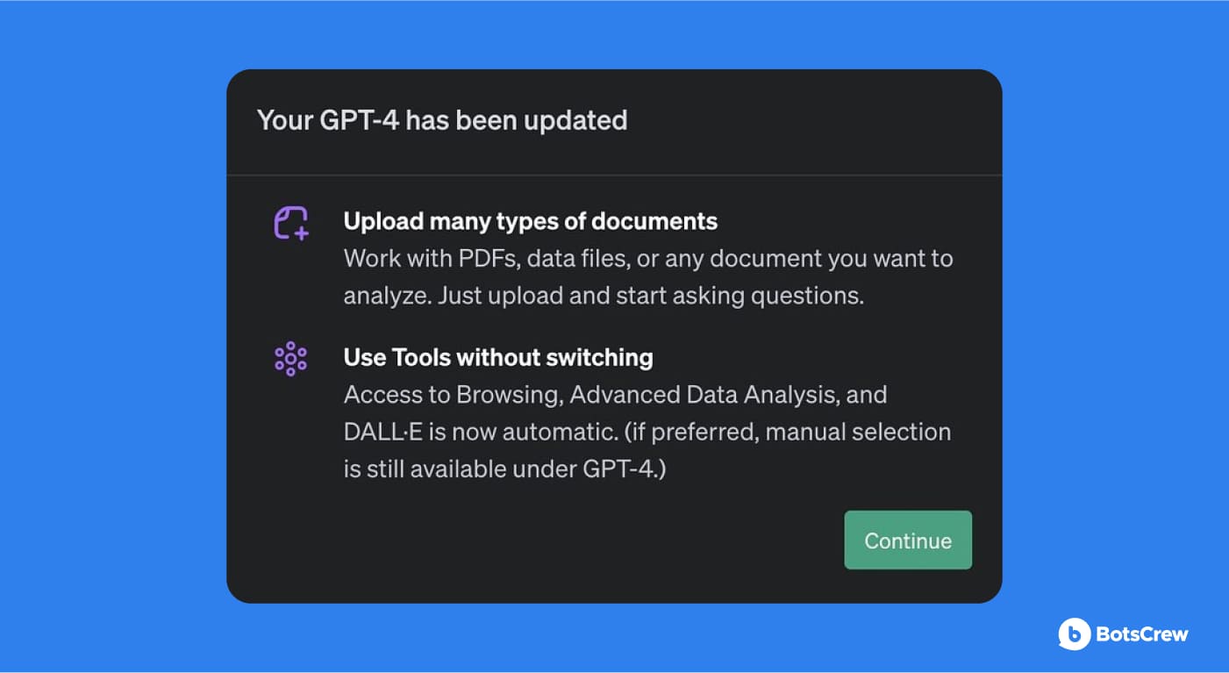Click the purple document upload icon
Viewport: 1229px width, 673px height.
pyautogui.click(x=290, y=223)
